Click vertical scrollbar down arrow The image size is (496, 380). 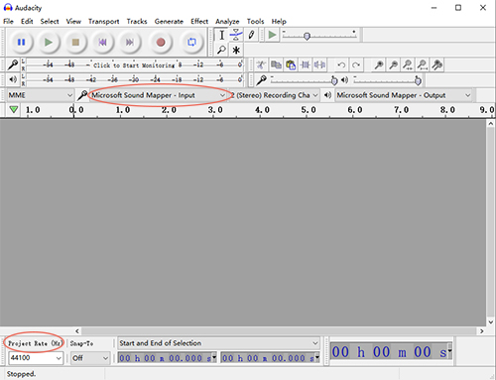(491, 321)
